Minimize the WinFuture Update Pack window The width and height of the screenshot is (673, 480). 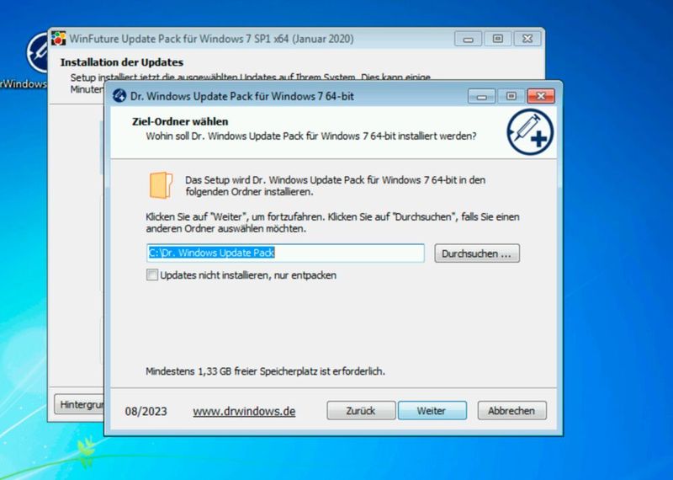469,39
